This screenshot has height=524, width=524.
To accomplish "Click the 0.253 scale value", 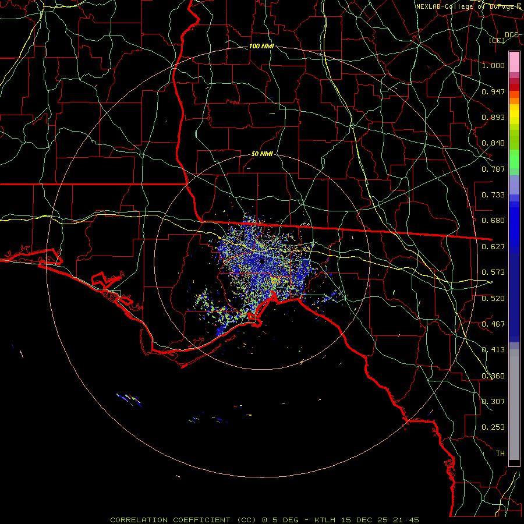I will click(493, 427).
